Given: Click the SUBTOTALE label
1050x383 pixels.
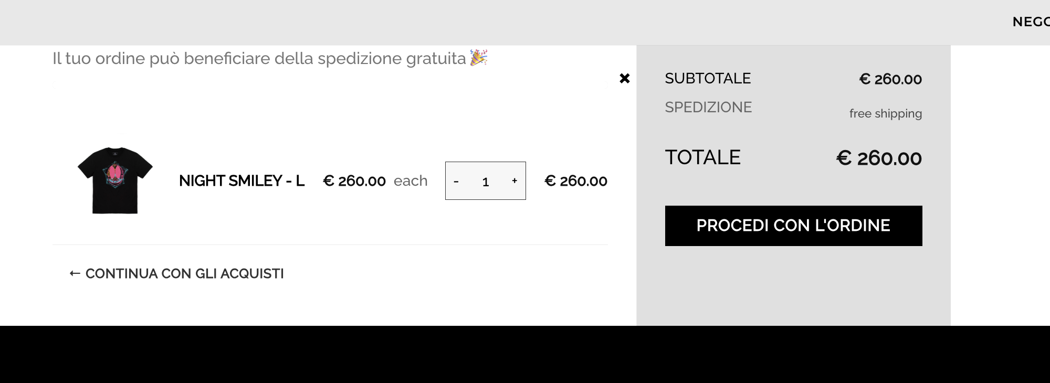Looking at the screenshot, I should point(708,79).
